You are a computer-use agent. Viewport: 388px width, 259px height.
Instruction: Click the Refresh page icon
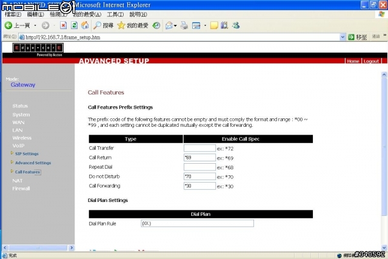pyautogui.click(x=74, y=25)
